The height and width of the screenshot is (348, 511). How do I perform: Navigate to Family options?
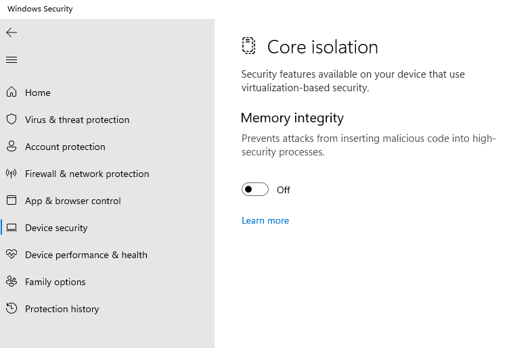pos(55,282)
